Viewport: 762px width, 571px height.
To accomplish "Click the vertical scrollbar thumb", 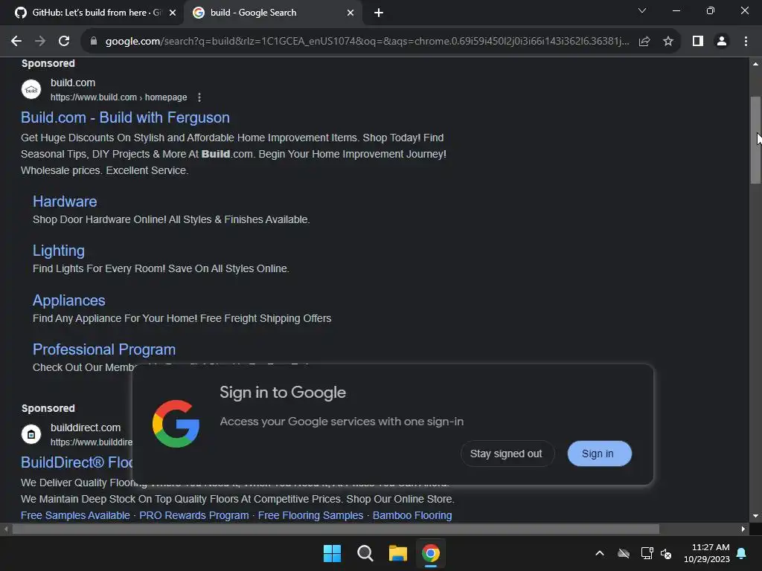I will [755, 141].
